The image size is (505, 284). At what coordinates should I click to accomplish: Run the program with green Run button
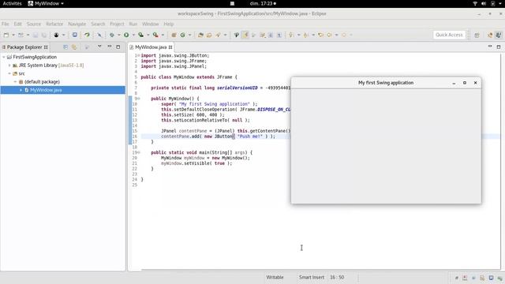(x=126, y=35)
